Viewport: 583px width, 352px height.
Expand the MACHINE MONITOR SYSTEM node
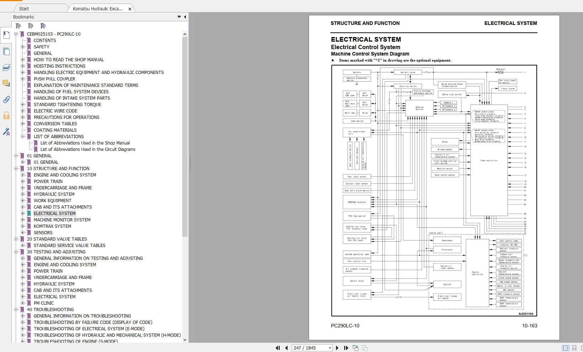[x=23, y=220]
